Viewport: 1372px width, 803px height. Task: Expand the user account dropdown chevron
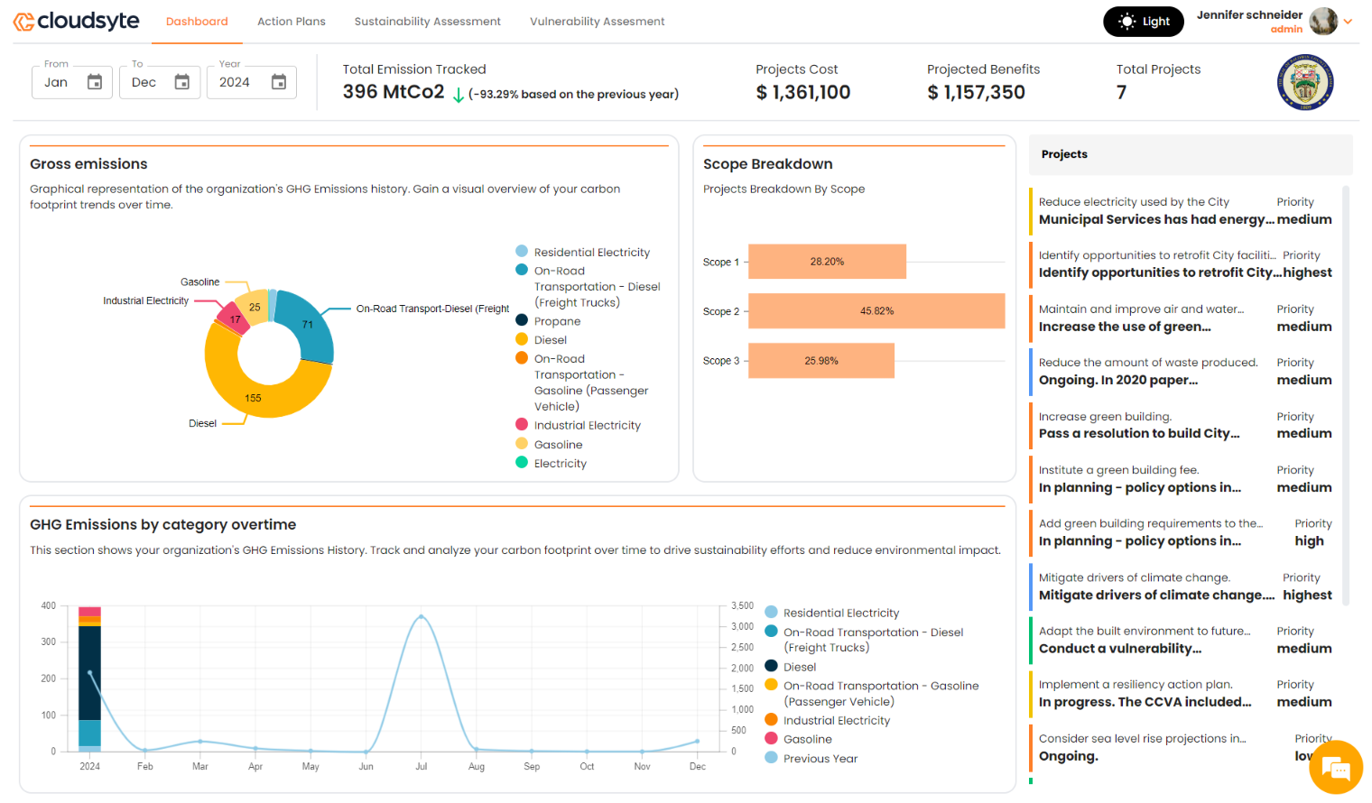point(1349,22)
